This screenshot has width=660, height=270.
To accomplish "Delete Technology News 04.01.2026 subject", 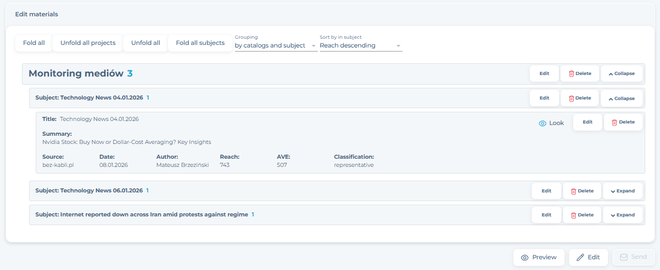I will pyautogui.click(x=579, y=98).
